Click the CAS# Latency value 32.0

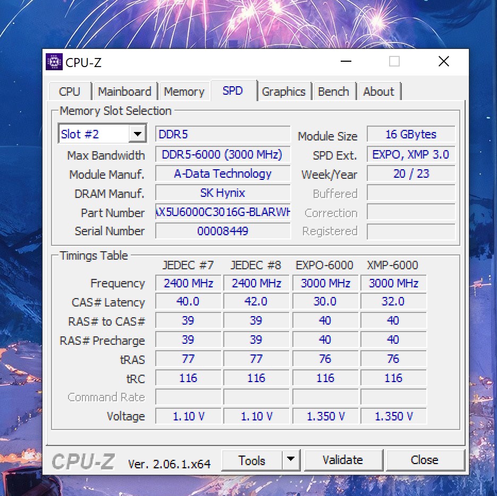393,301
